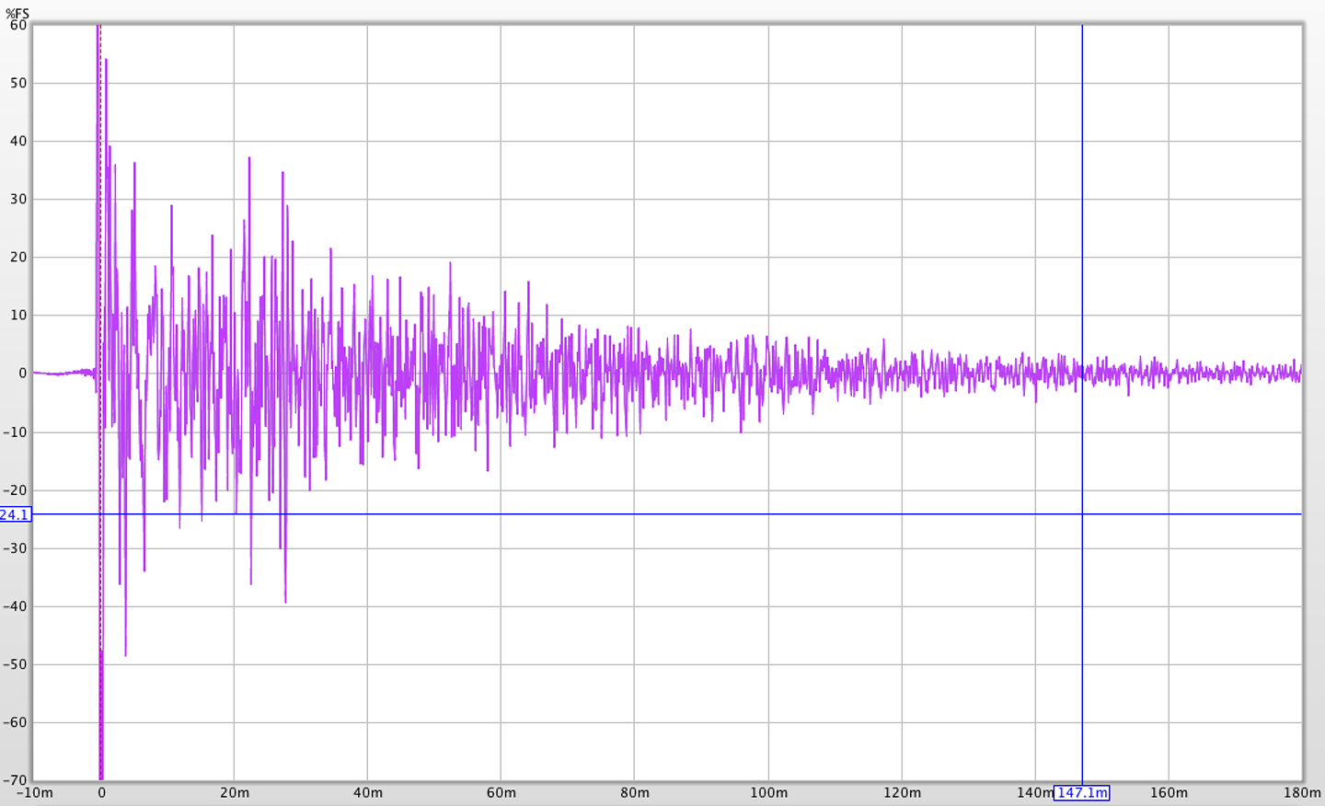Click the %FS y-axis unit label
The image size is (1325, 806).
(17, 14)
